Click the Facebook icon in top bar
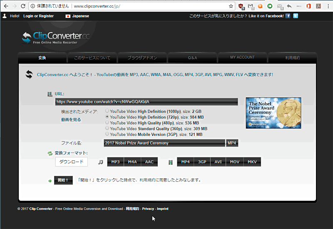 [288, 16]
